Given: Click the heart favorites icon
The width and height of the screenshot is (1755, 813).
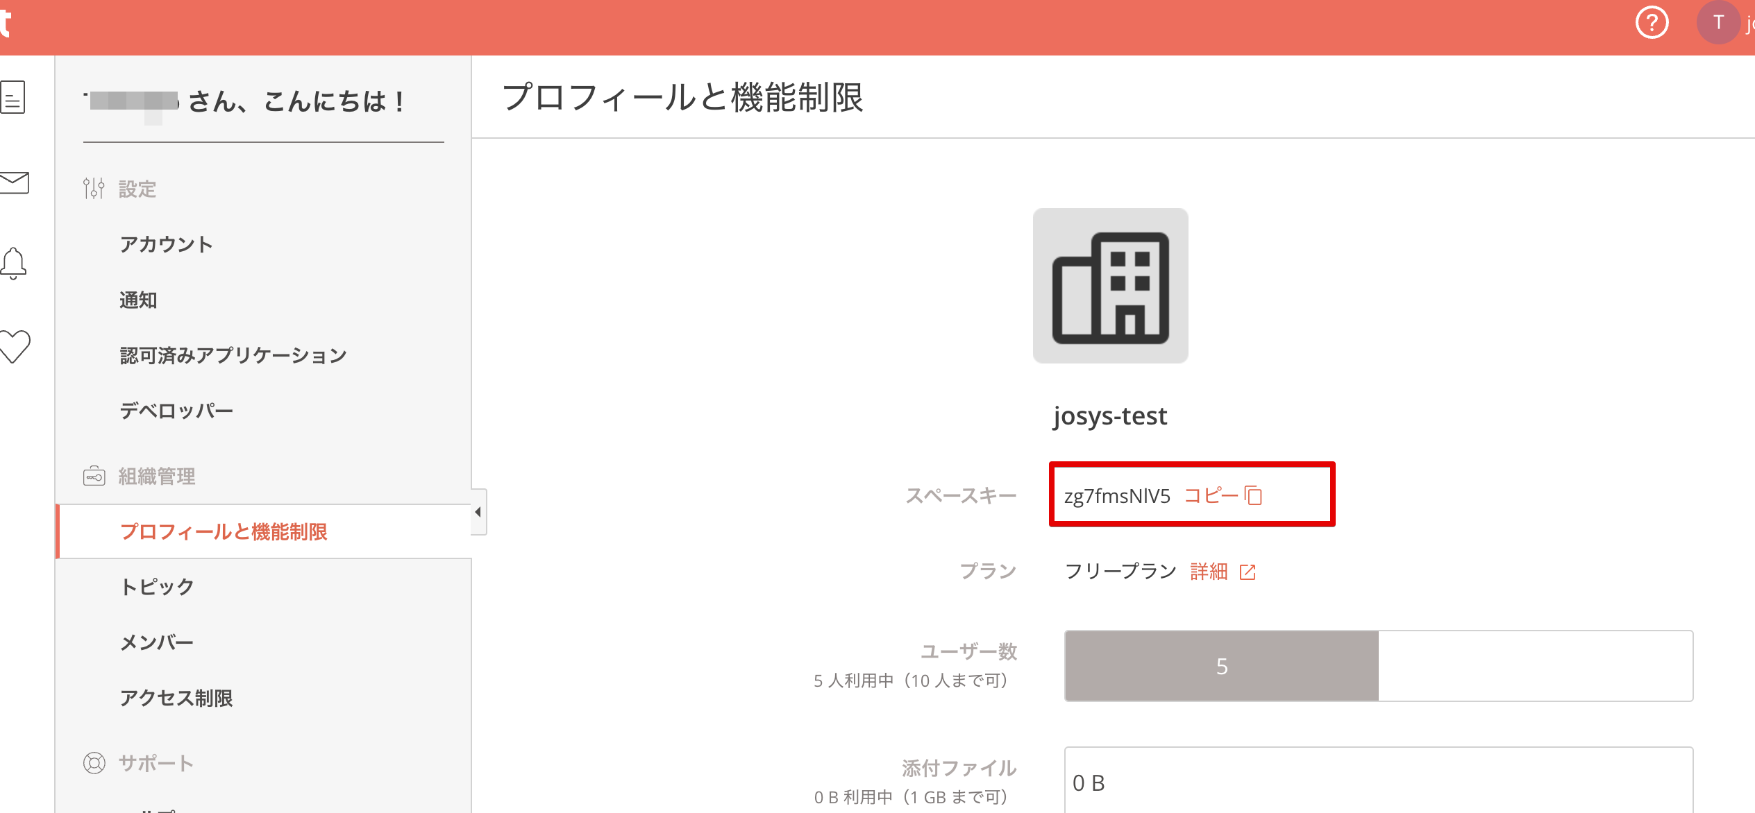Looking at the screenshot, I should (x=14, y=345).
